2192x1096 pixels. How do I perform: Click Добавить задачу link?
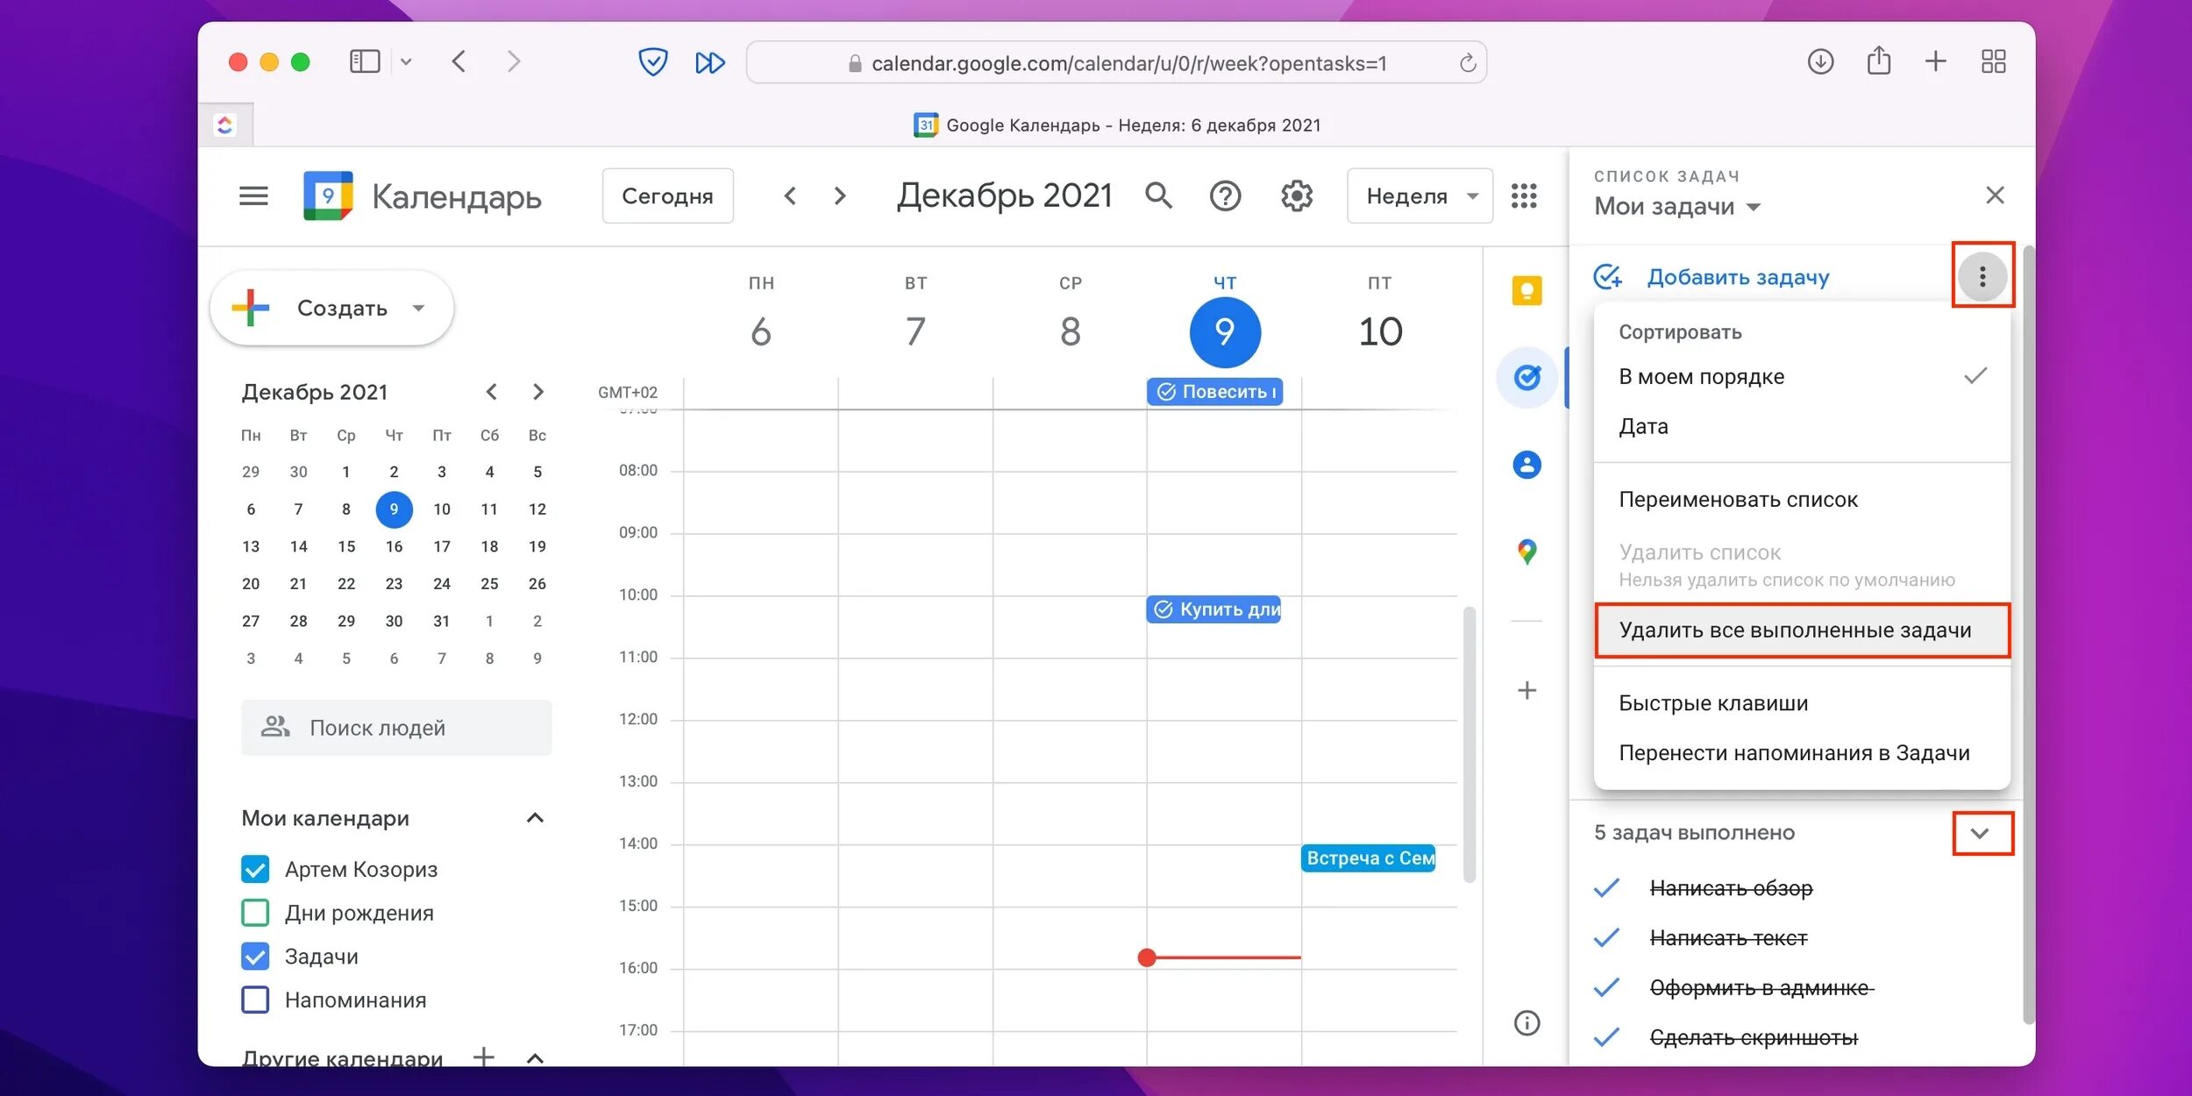click(1737, 277)
